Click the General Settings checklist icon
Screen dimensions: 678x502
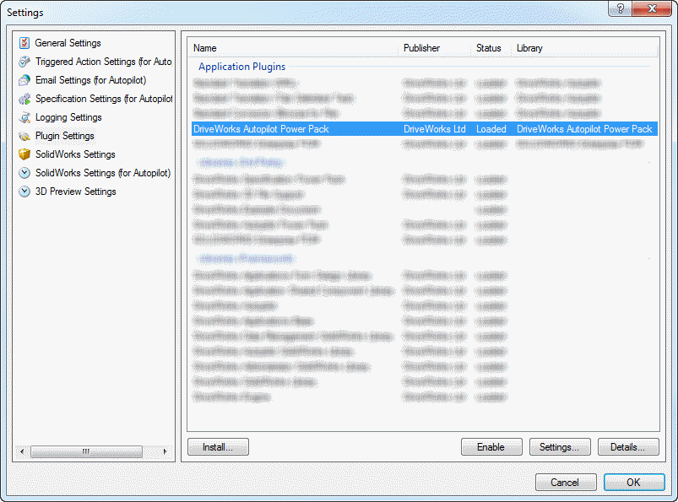click(x=24, y=43)
